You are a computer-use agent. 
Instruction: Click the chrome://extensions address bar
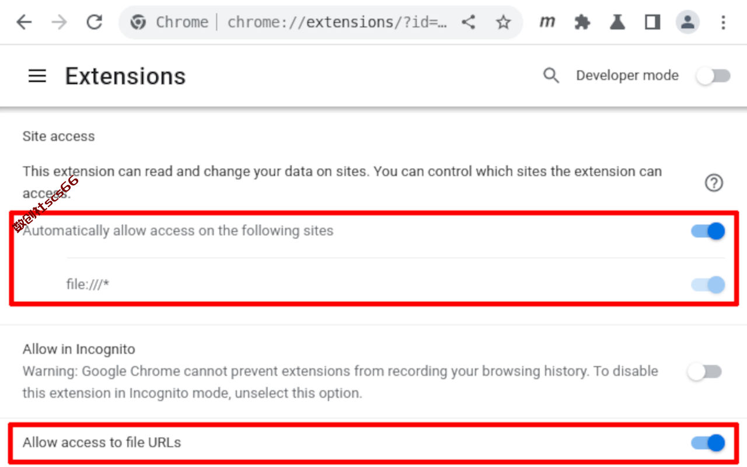337,22
